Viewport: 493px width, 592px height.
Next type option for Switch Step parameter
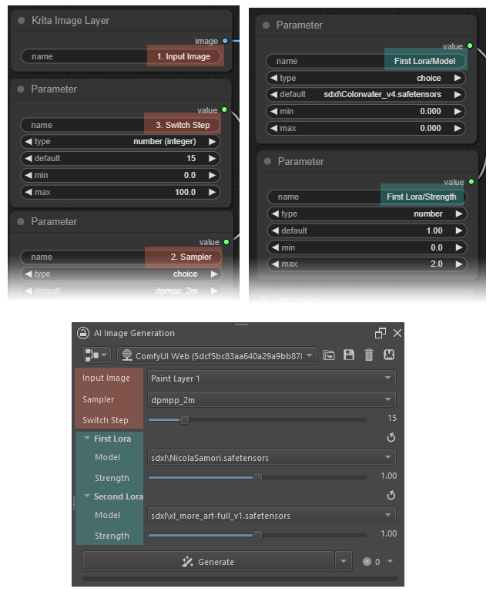pos(213,141)
